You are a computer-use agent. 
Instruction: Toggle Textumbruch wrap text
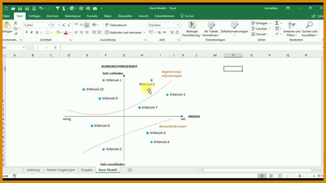[116, 25]
